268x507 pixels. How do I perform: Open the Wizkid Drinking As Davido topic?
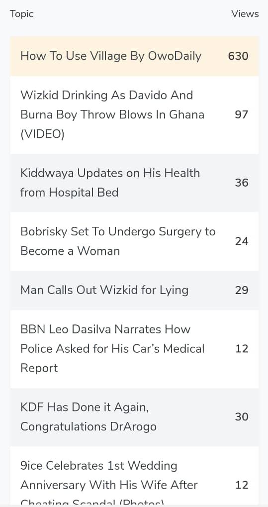pos(112,115)
